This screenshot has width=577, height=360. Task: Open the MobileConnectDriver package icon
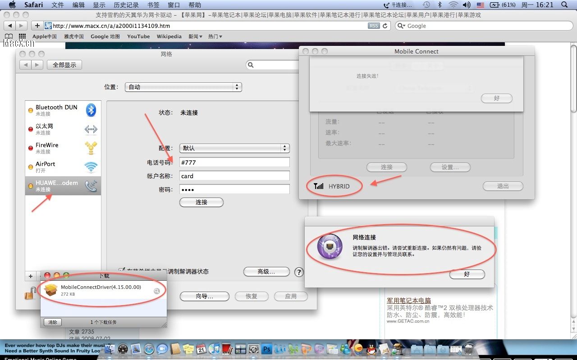[x=51, y=290]
